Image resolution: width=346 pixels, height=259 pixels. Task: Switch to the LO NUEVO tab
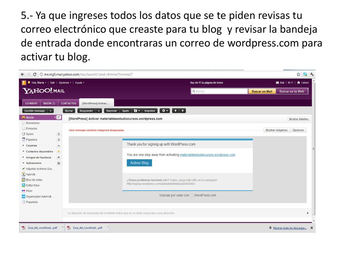[x=31, y=103]
